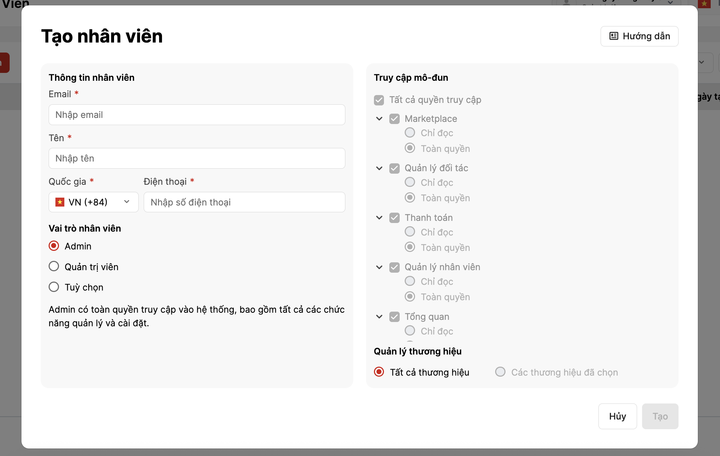
Task: Open the Hướng dẫn guide button
Action: click(639, 36)
